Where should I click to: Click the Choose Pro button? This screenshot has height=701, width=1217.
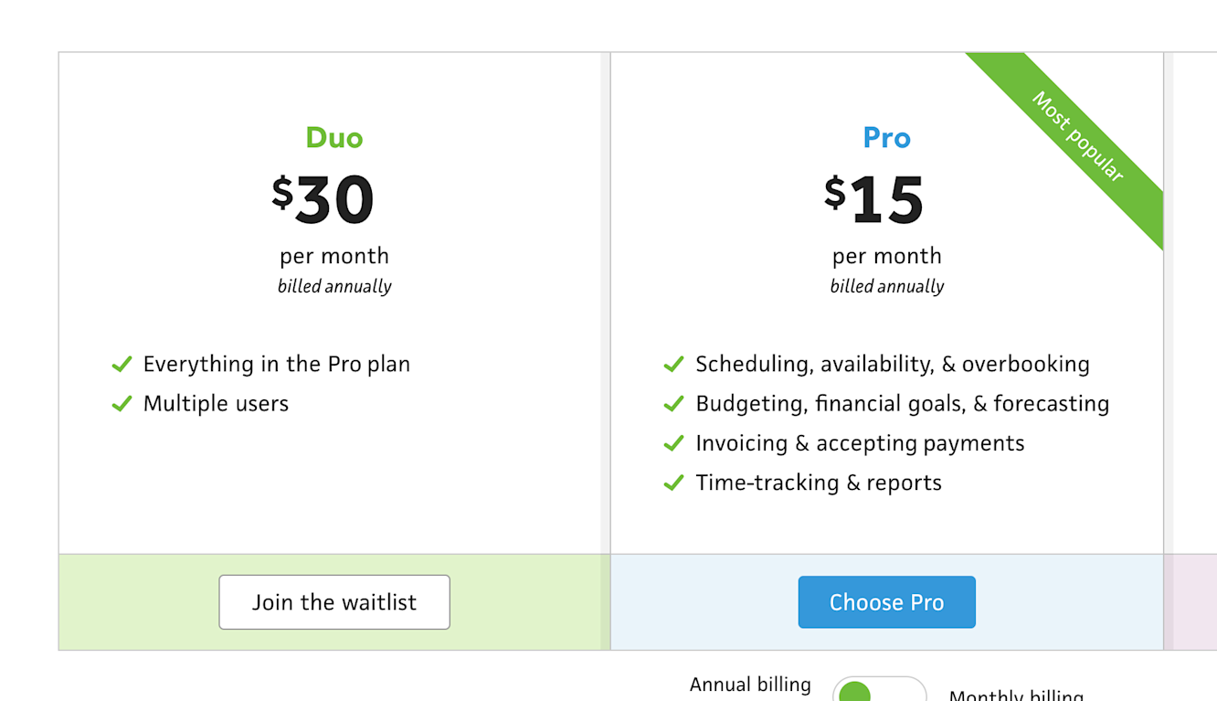[x=886, y=602]
